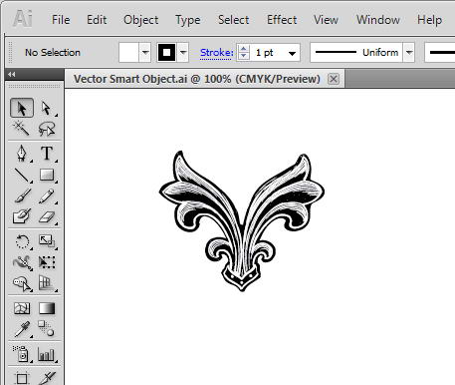Activate the Artboard tool
The width and height of the screenshot is (455, 385).
pyautogui.click(x=22, y=377)
